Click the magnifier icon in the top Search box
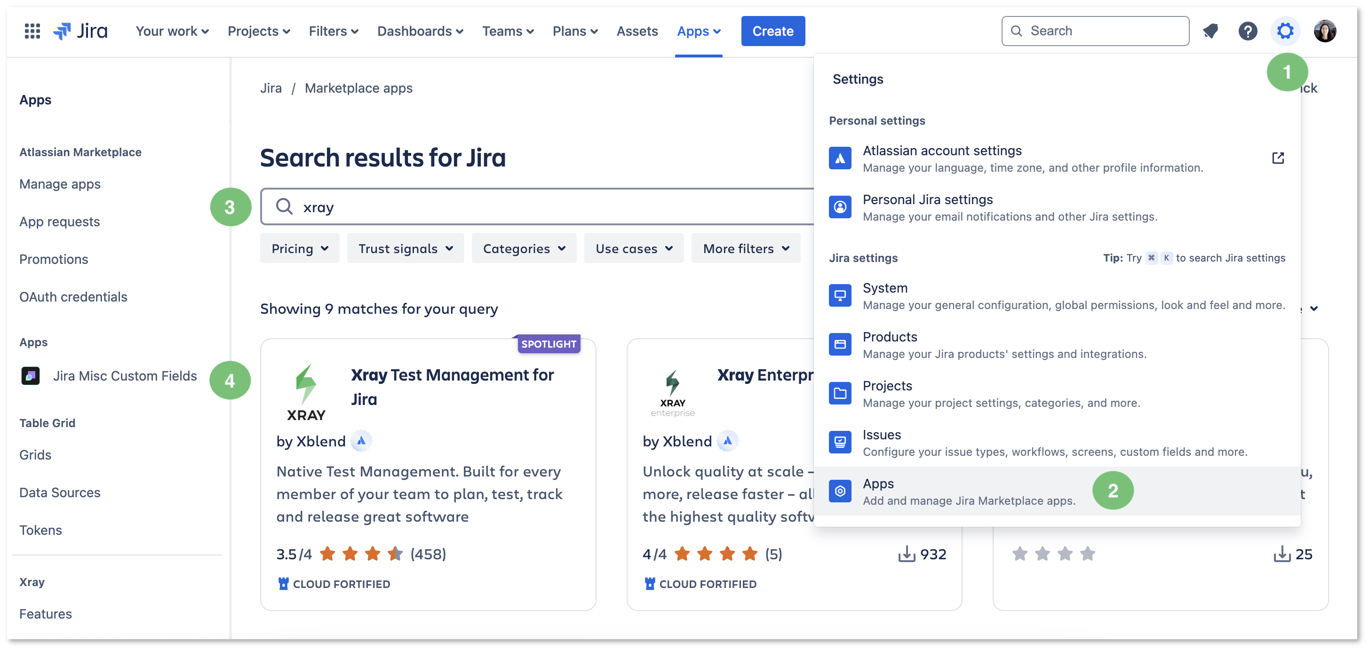This screenshot has height=651, width=1369. 1016,31
